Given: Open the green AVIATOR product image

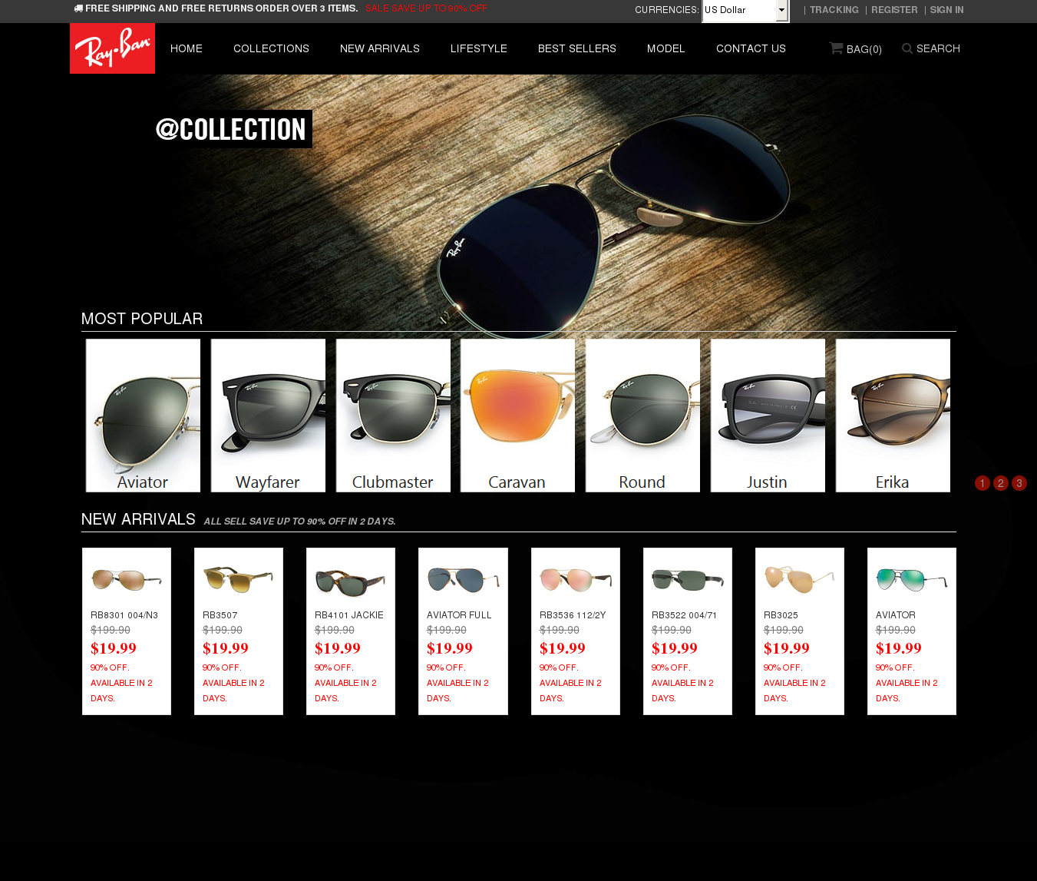Looking at the screenshot, I should [x=912, y=579].
